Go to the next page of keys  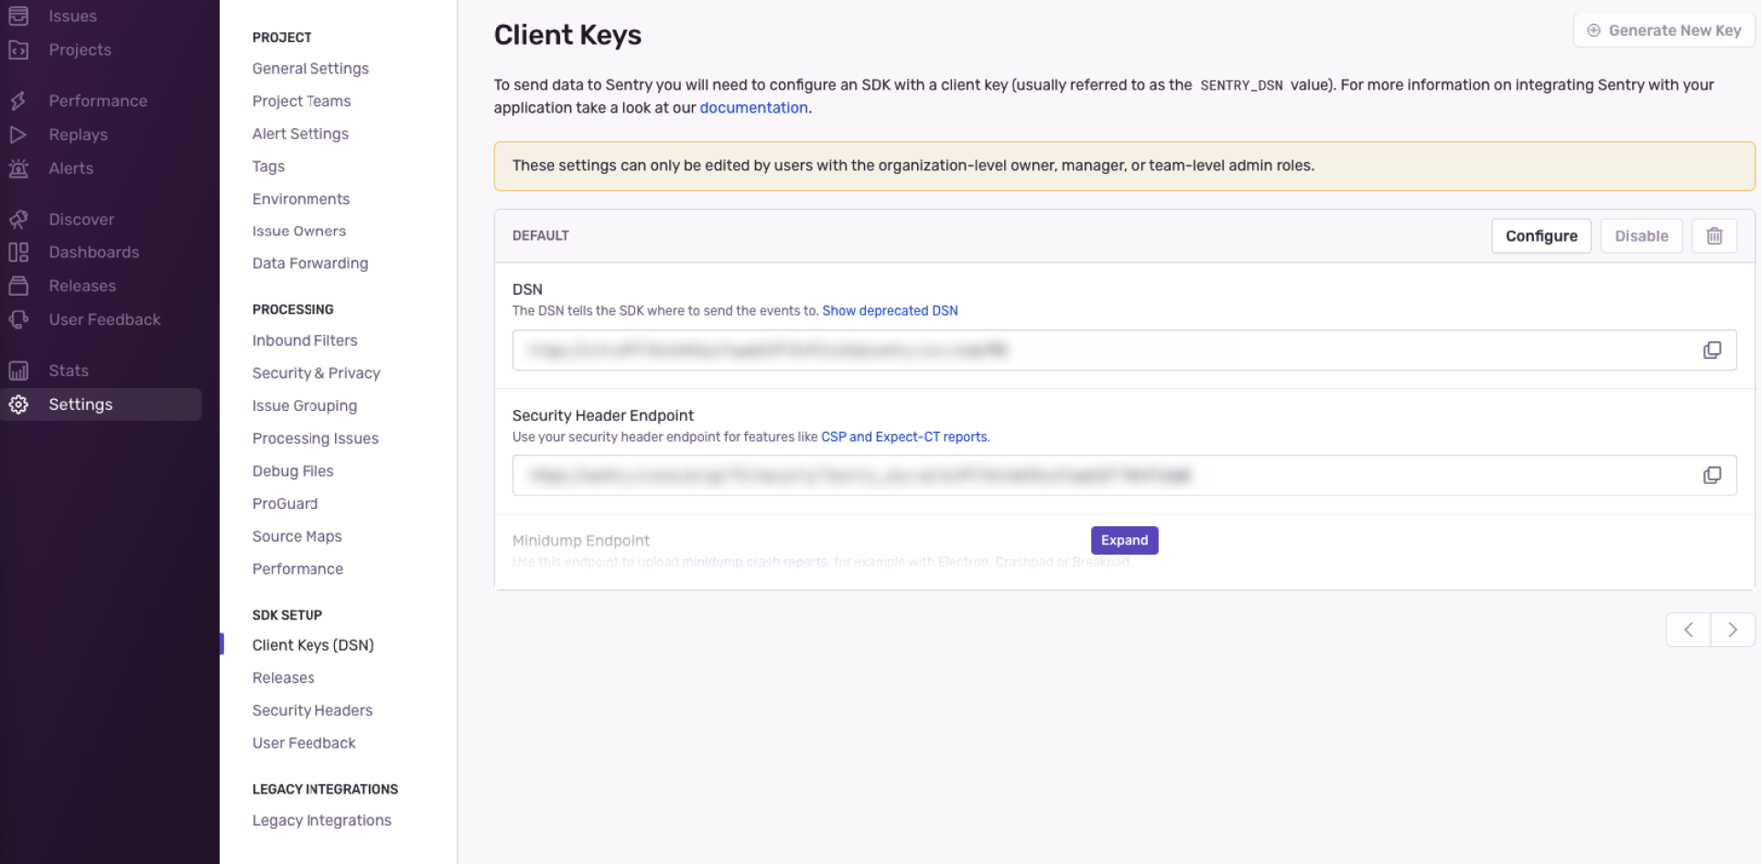pos(1733,630)
